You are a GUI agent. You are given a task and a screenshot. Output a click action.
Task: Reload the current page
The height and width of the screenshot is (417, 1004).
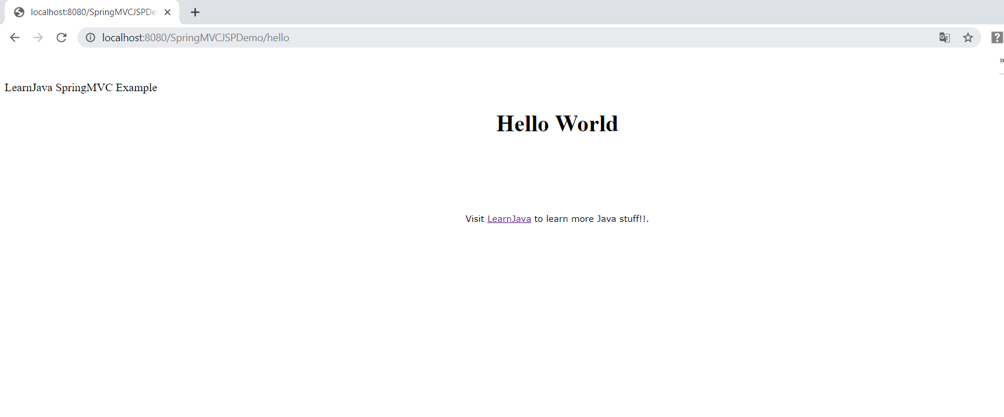62,38
